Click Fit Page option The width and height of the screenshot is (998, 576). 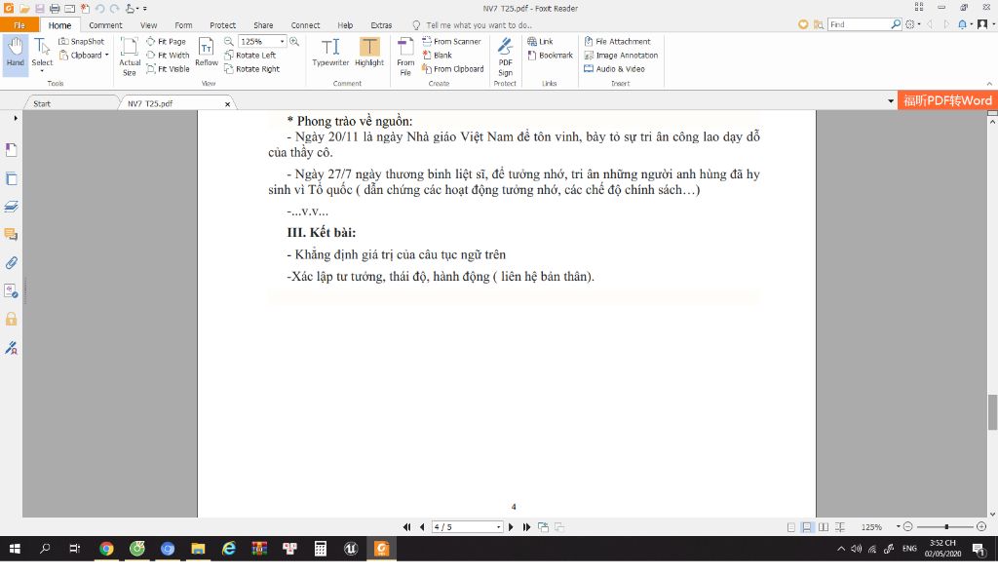[166, 41]
